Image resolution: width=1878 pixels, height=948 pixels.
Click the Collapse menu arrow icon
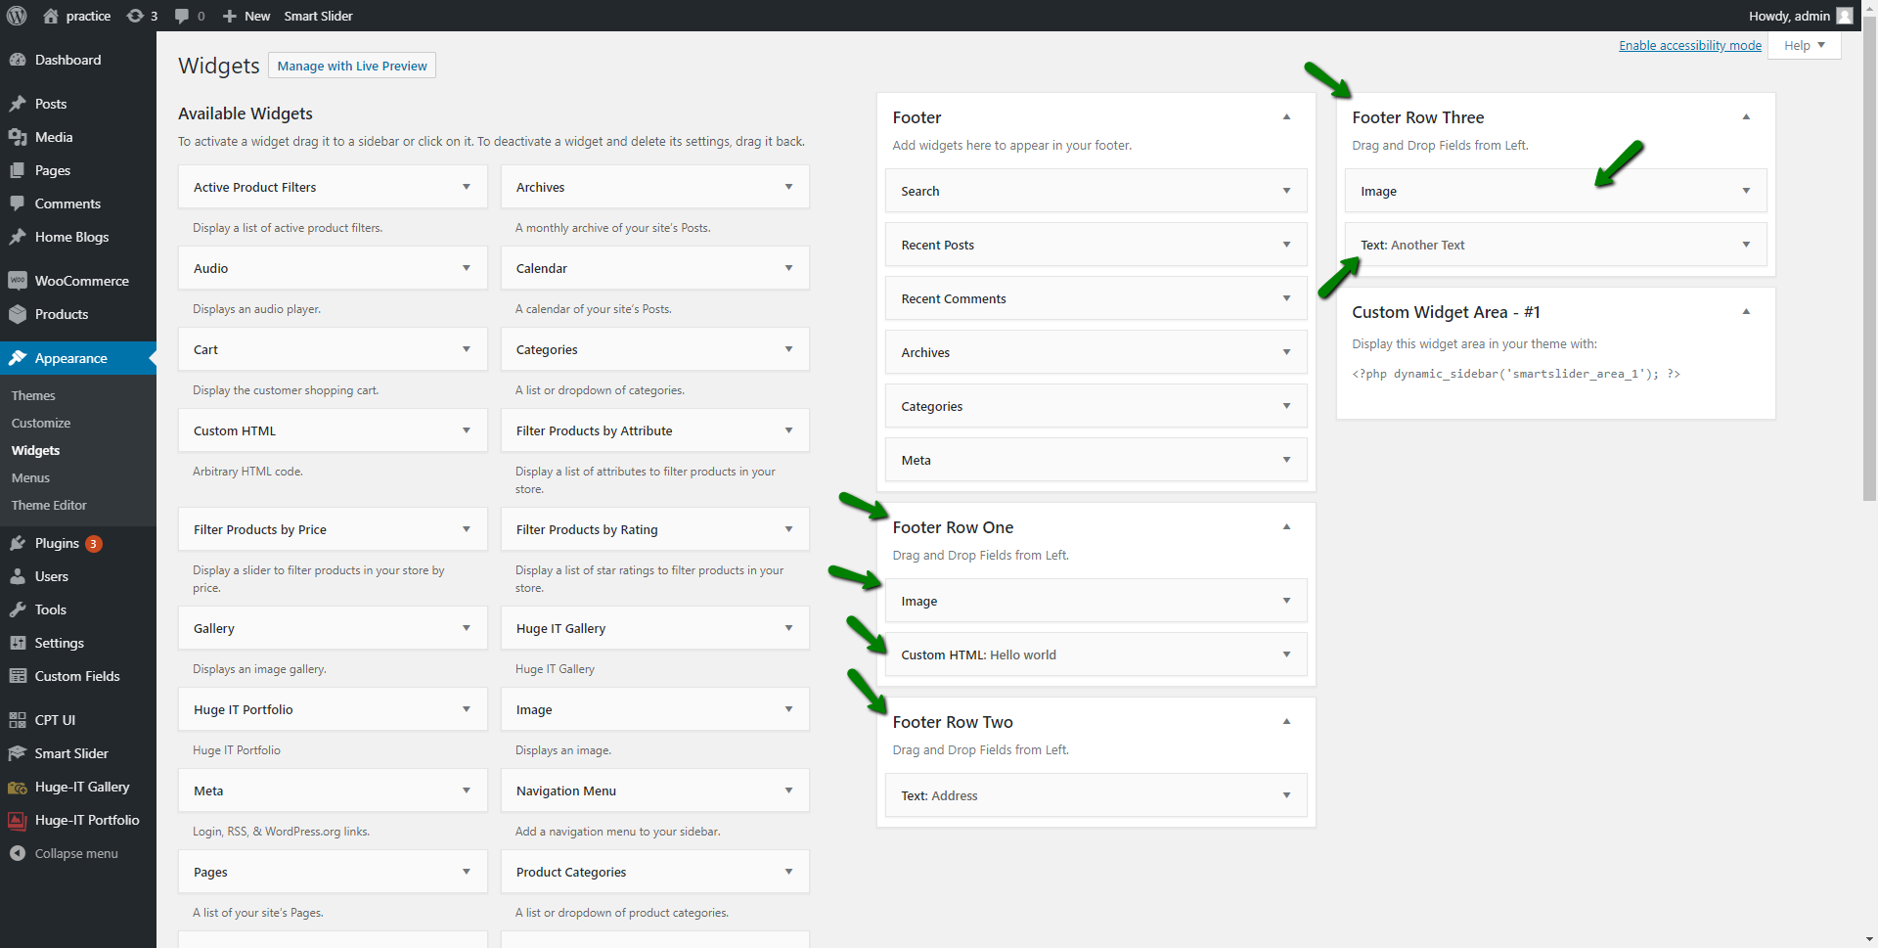(x=18, y=853)
